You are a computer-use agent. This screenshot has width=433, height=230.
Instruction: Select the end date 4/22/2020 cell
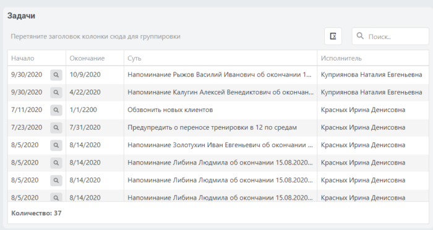pos(95,92)
